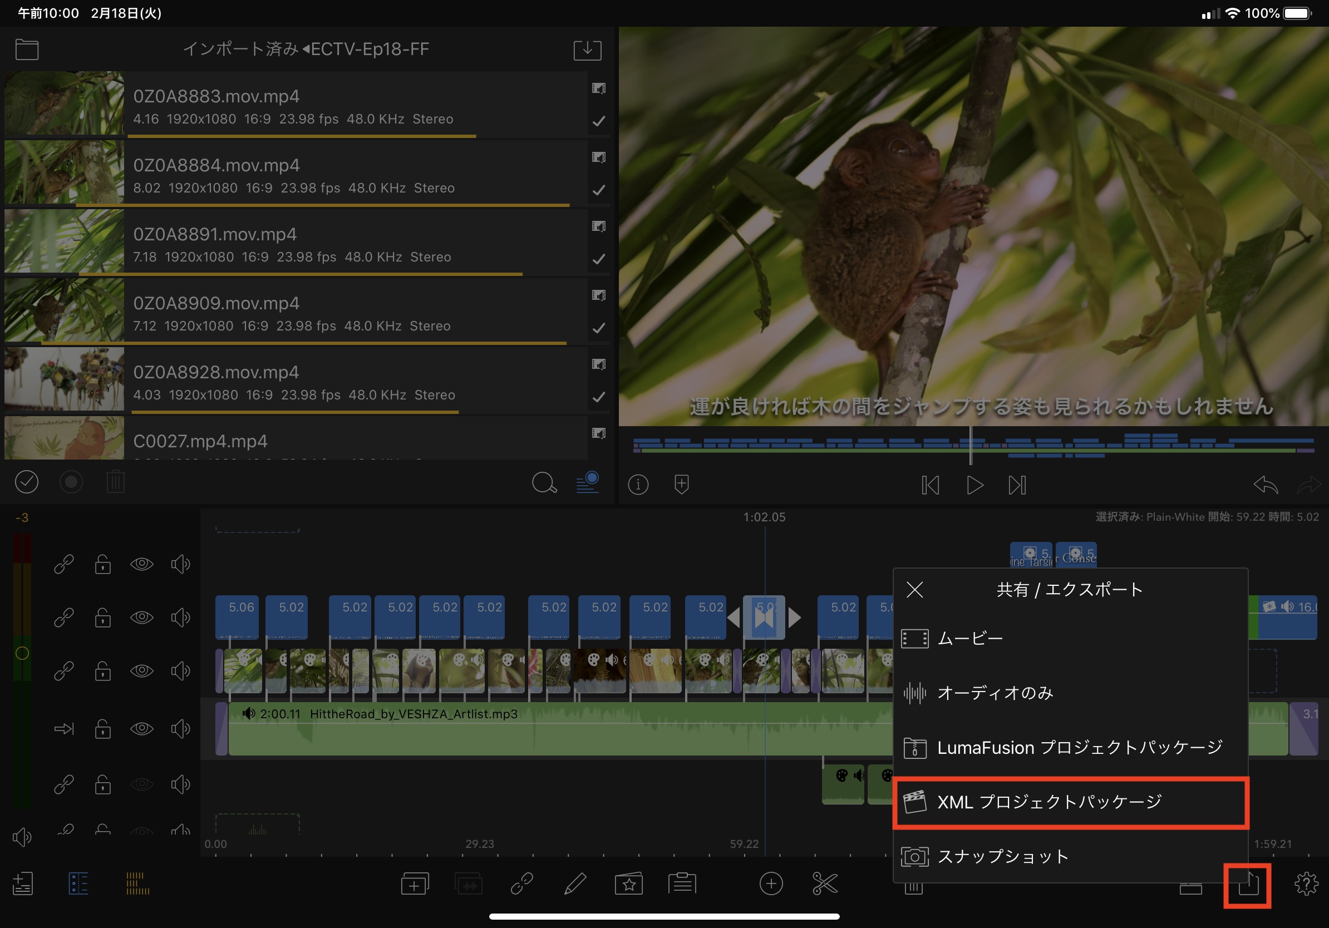Toggle lock on the music audio track
Viewport: 1329px width, 928px height.
pos(103,728)
